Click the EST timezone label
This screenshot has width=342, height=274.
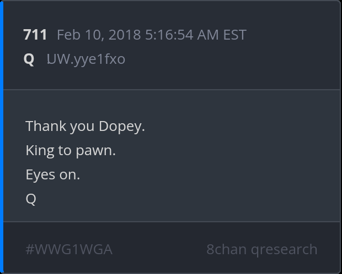234,35
